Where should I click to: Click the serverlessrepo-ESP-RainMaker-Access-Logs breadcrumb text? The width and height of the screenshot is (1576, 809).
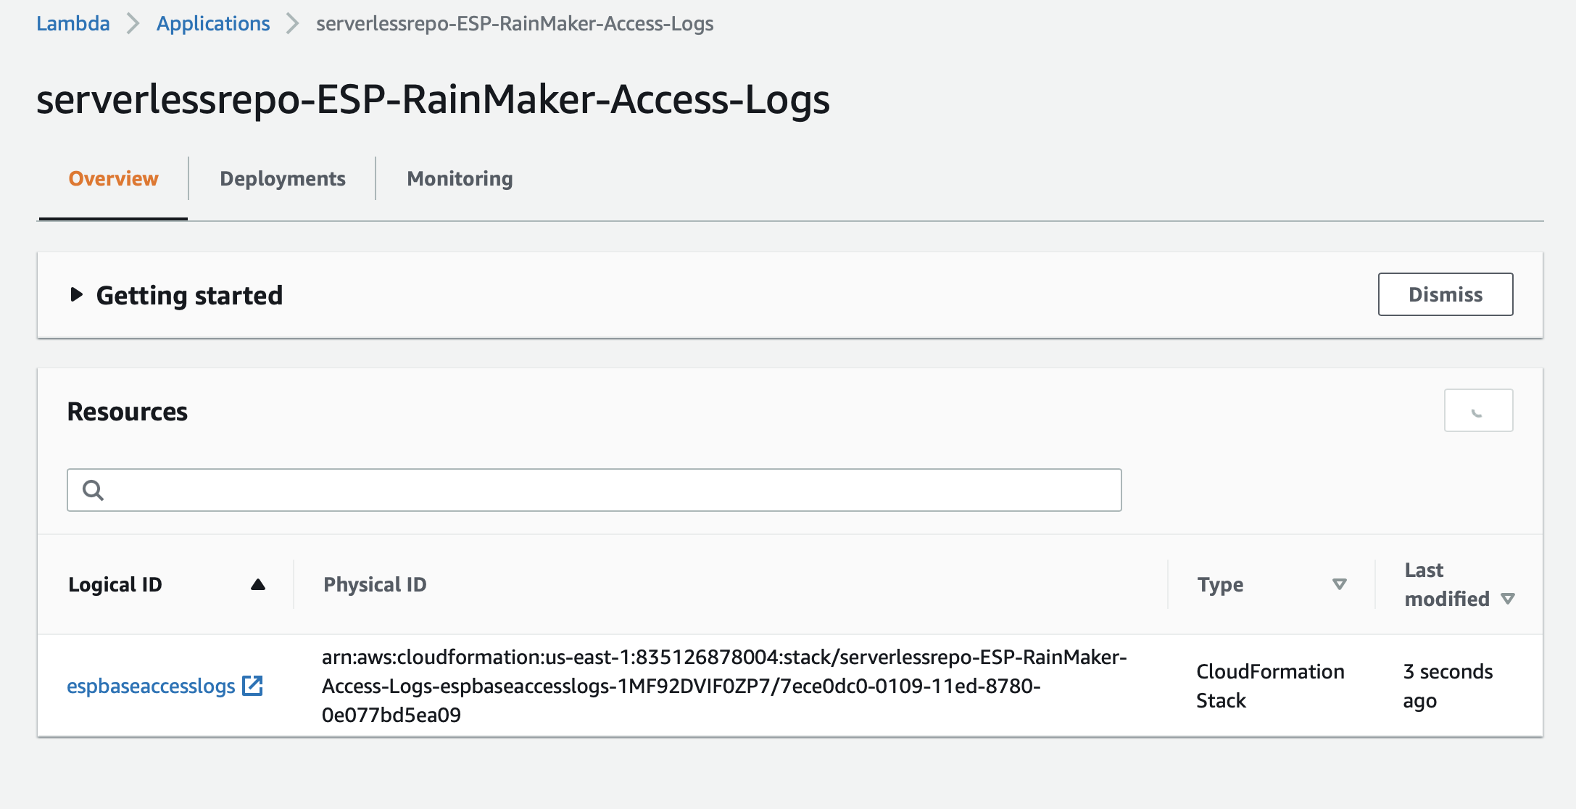click(515, 23)
